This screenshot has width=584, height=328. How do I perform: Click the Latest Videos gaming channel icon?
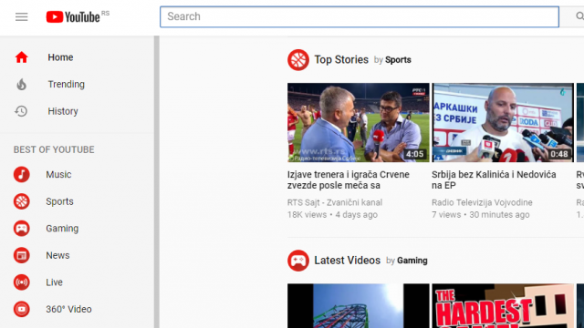[298, 261]
